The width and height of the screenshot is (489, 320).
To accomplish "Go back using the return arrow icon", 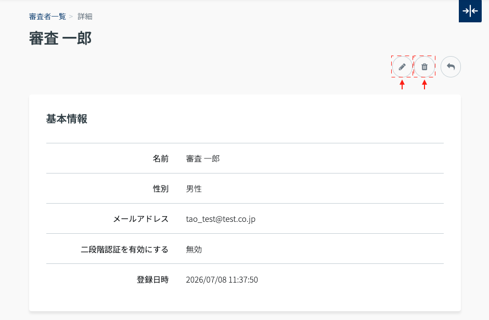I will [x=451, y=66].
